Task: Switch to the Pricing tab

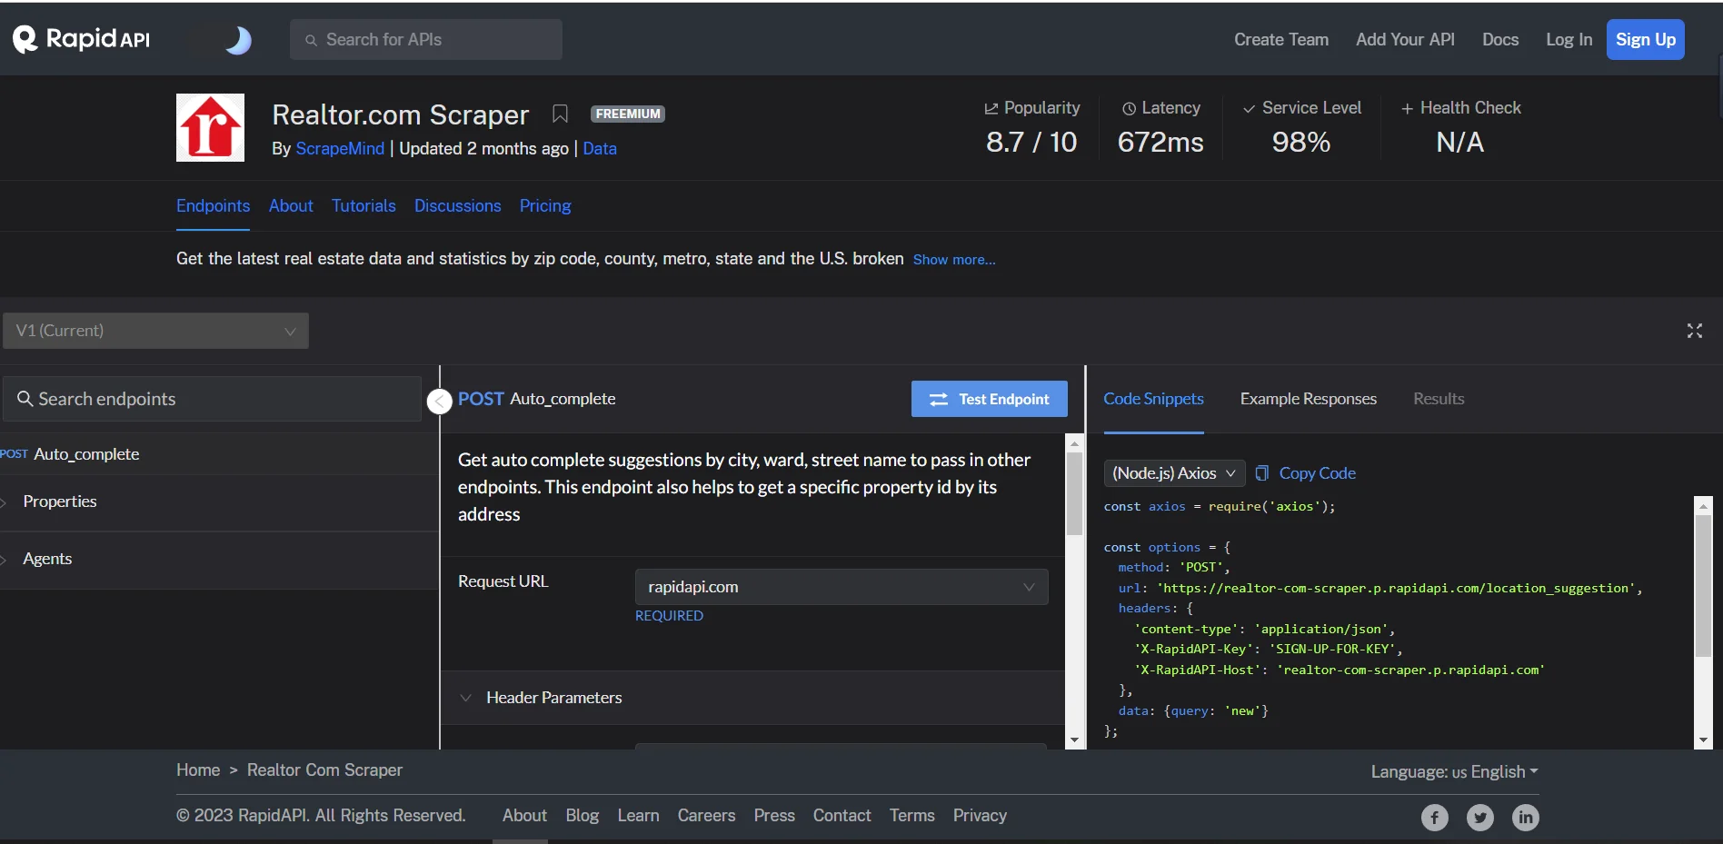Action: tap(544, 205)
